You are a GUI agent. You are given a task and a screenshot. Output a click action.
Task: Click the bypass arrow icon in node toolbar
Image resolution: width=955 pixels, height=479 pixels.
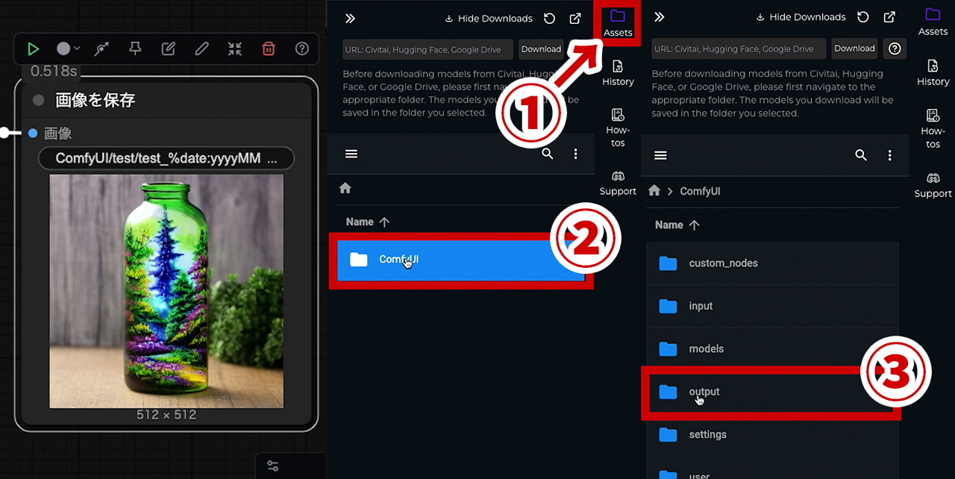pos(101,49)
